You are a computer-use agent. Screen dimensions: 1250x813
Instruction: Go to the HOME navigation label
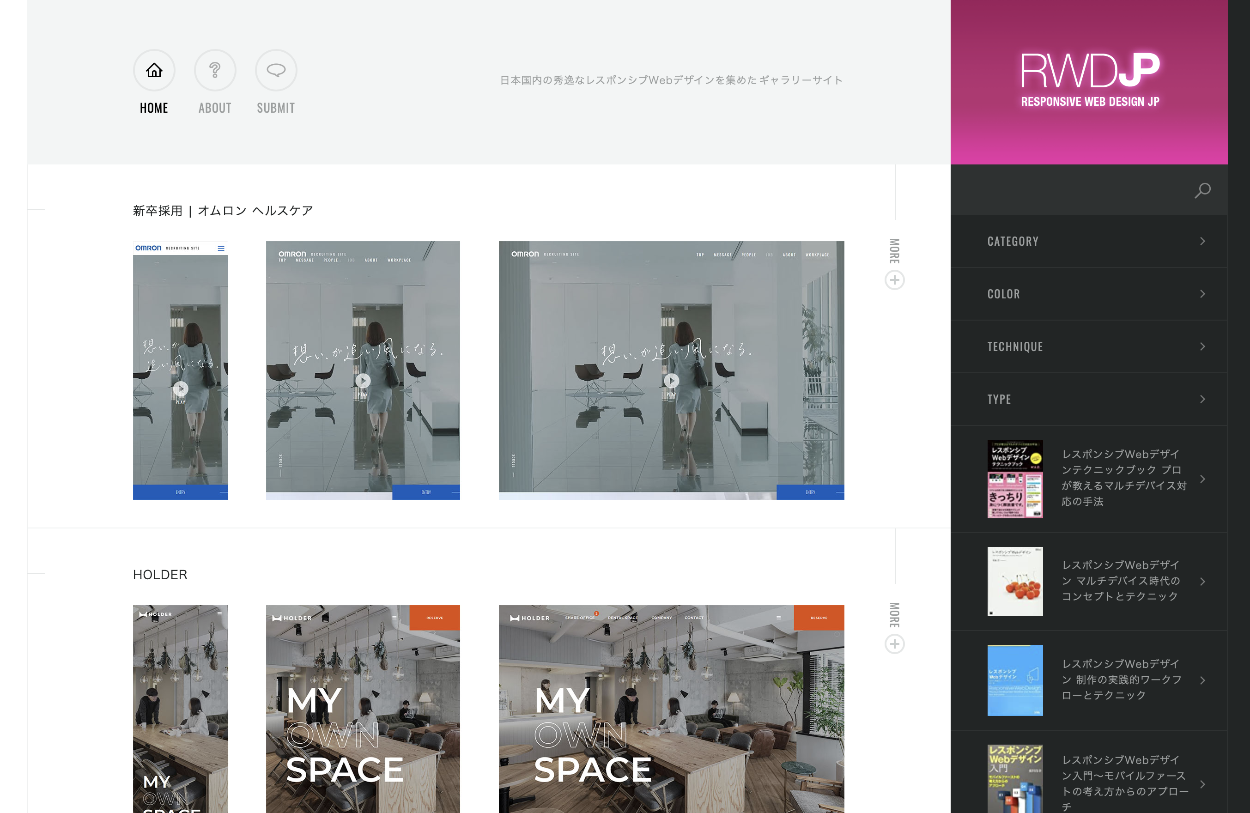point(154,108)
